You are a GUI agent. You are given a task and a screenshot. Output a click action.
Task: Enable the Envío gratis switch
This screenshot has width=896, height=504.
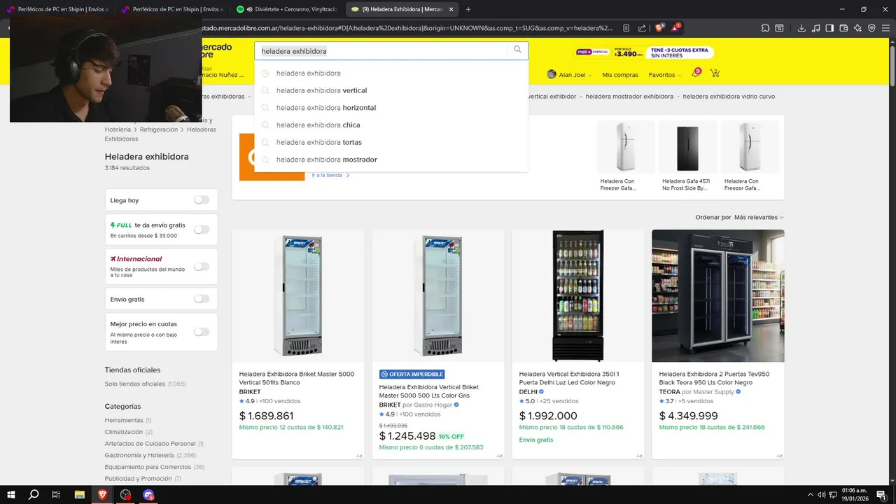(x=202, y=299)
